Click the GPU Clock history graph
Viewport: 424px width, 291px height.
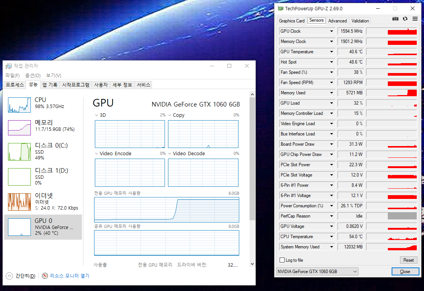391,31
